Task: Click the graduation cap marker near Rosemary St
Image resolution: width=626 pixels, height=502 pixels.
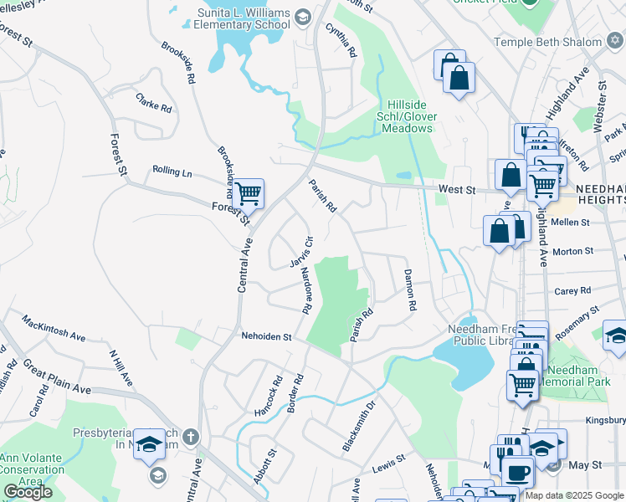Action: (617, 336)
